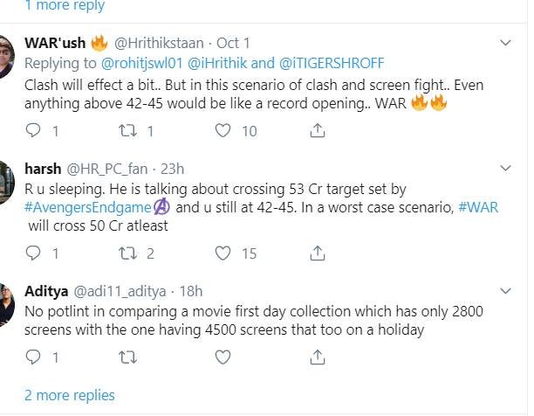Like Aditya's tweet
The width and height of the screenshot is (534, 416).
pos(223,357)
